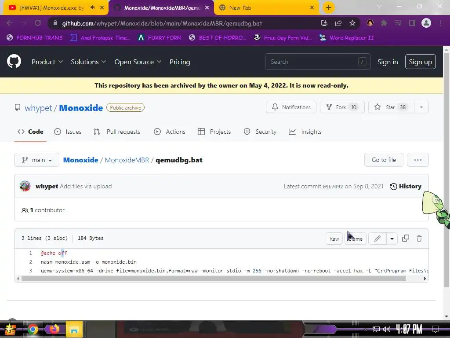The height and width of the screenshot is (338, 450).
Task: Go to MonoxideMBR folder in breadcrumb
Action: click(127, 160)
